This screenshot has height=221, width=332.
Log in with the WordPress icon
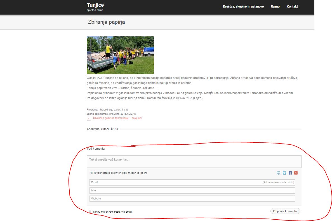tap(278, 173)
